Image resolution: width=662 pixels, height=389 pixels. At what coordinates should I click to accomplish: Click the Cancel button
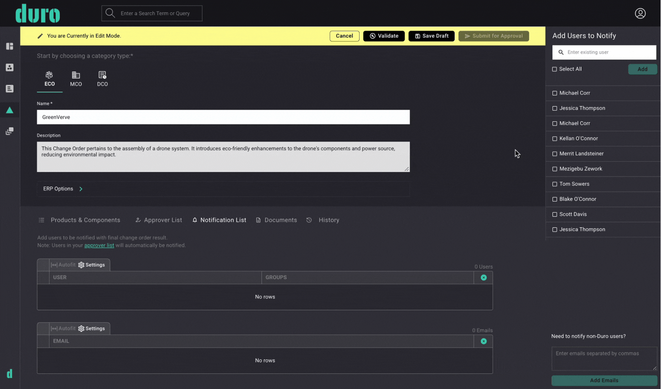345,36
